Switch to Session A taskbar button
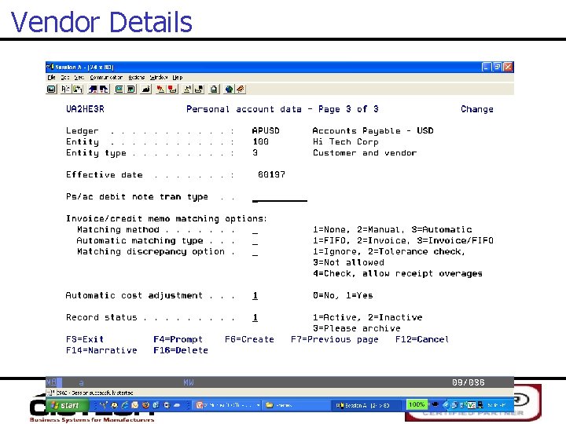 [x=366, y=405]
